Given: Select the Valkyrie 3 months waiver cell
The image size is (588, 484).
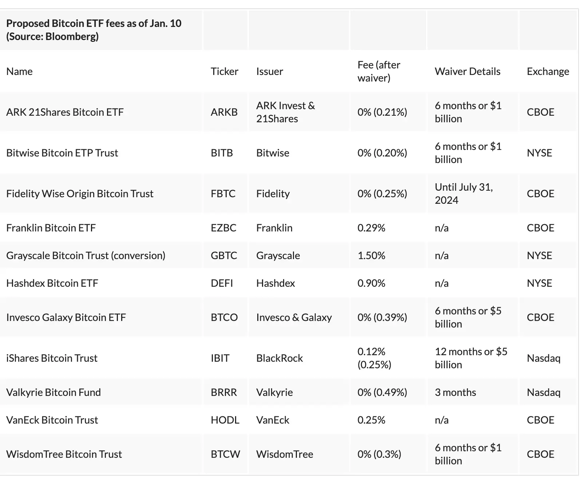Looking at the screenshot, I should tap(455, 392).
